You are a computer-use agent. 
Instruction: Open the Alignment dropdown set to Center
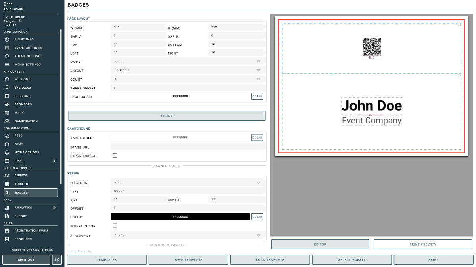tap(187, 235)
